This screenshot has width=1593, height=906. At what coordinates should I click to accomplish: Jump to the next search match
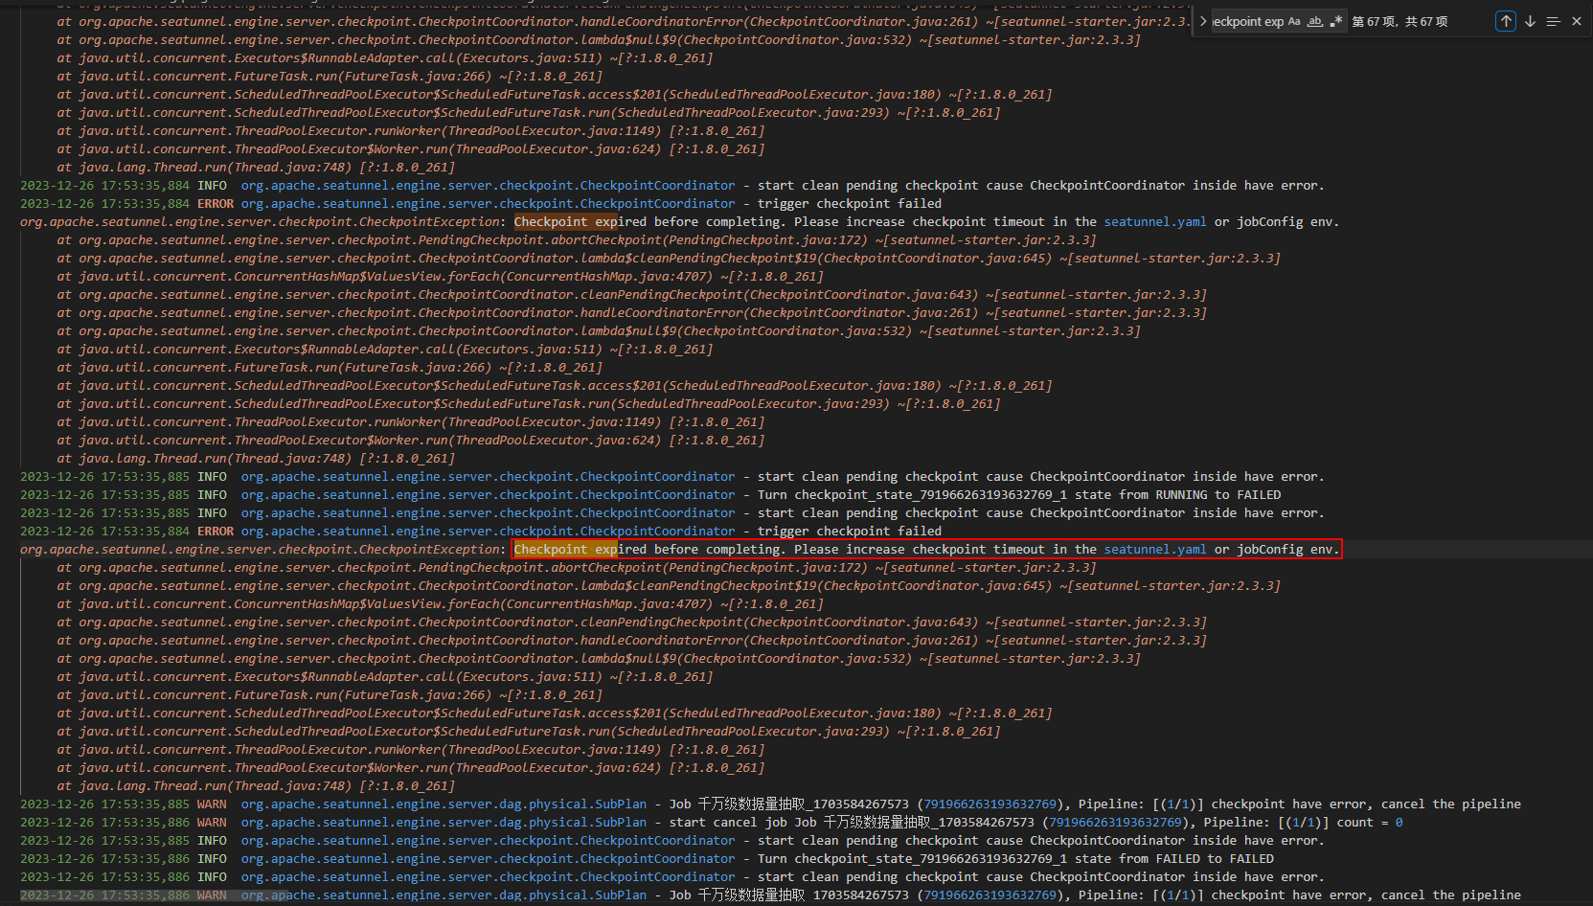1530,21
